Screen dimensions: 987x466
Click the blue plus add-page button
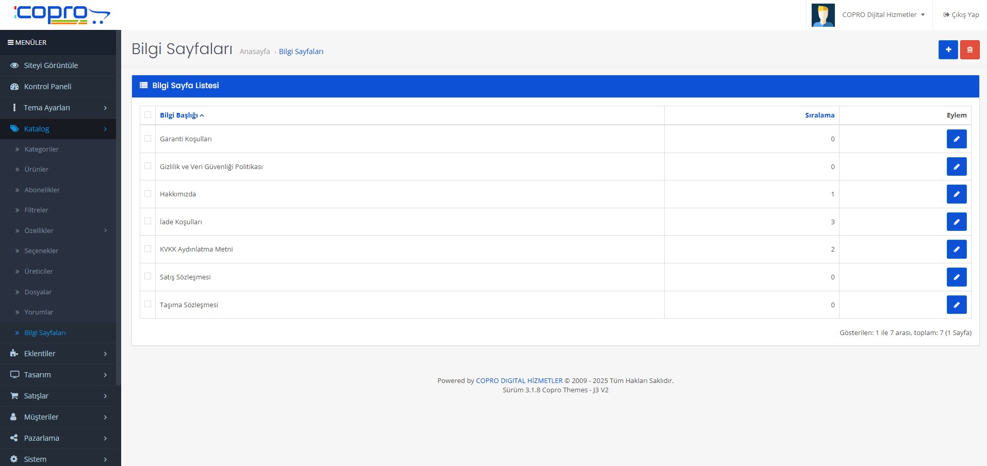(x=948, y=50)
